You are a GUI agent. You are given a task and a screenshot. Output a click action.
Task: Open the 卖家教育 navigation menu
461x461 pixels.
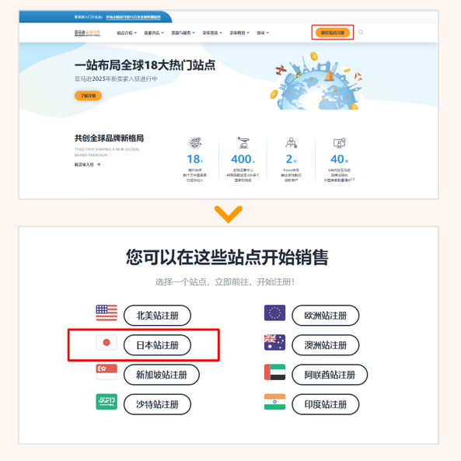[x=239, y=33]
